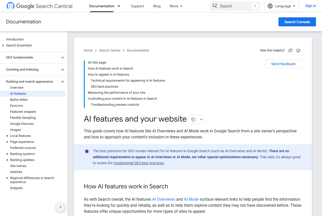322x216 pixels.
Task: Open Flexible Sampling sidebar item
Action: 23,118
